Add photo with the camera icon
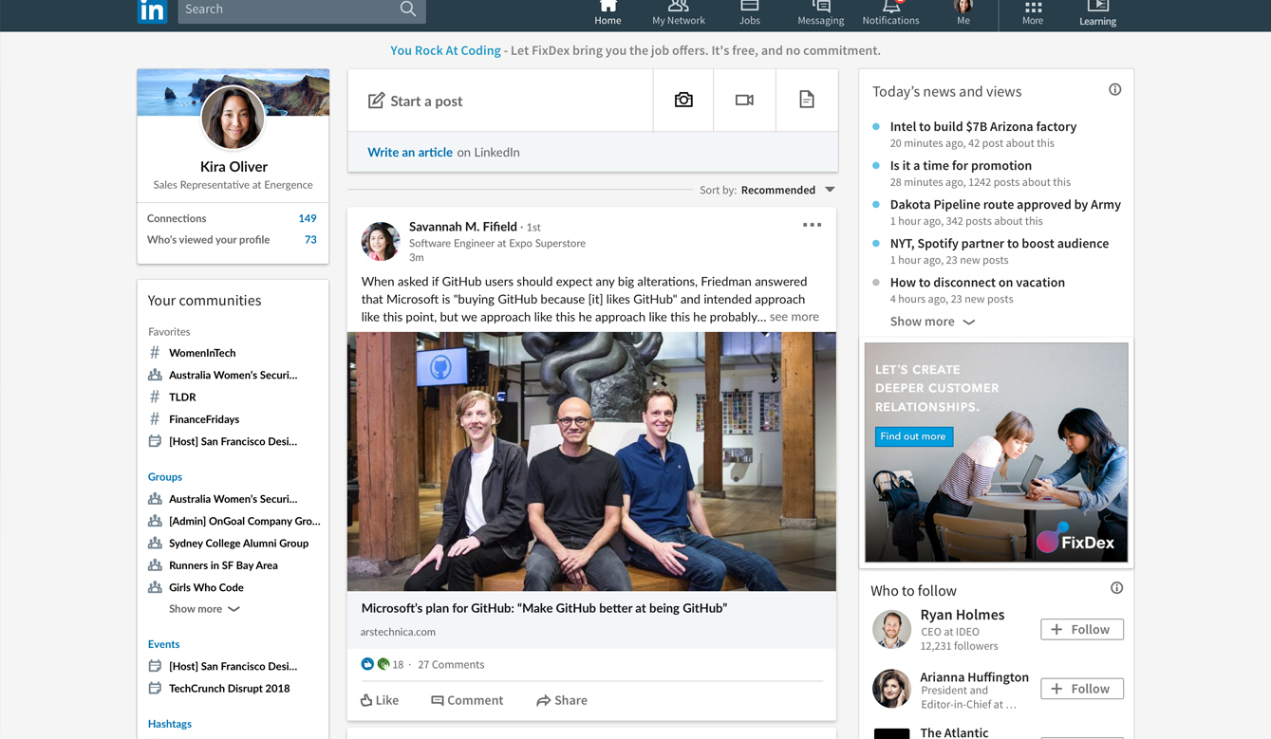 tap(683, 100)
